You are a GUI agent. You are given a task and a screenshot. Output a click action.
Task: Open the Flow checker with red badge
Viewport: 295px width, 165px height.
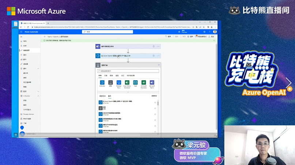201,37
